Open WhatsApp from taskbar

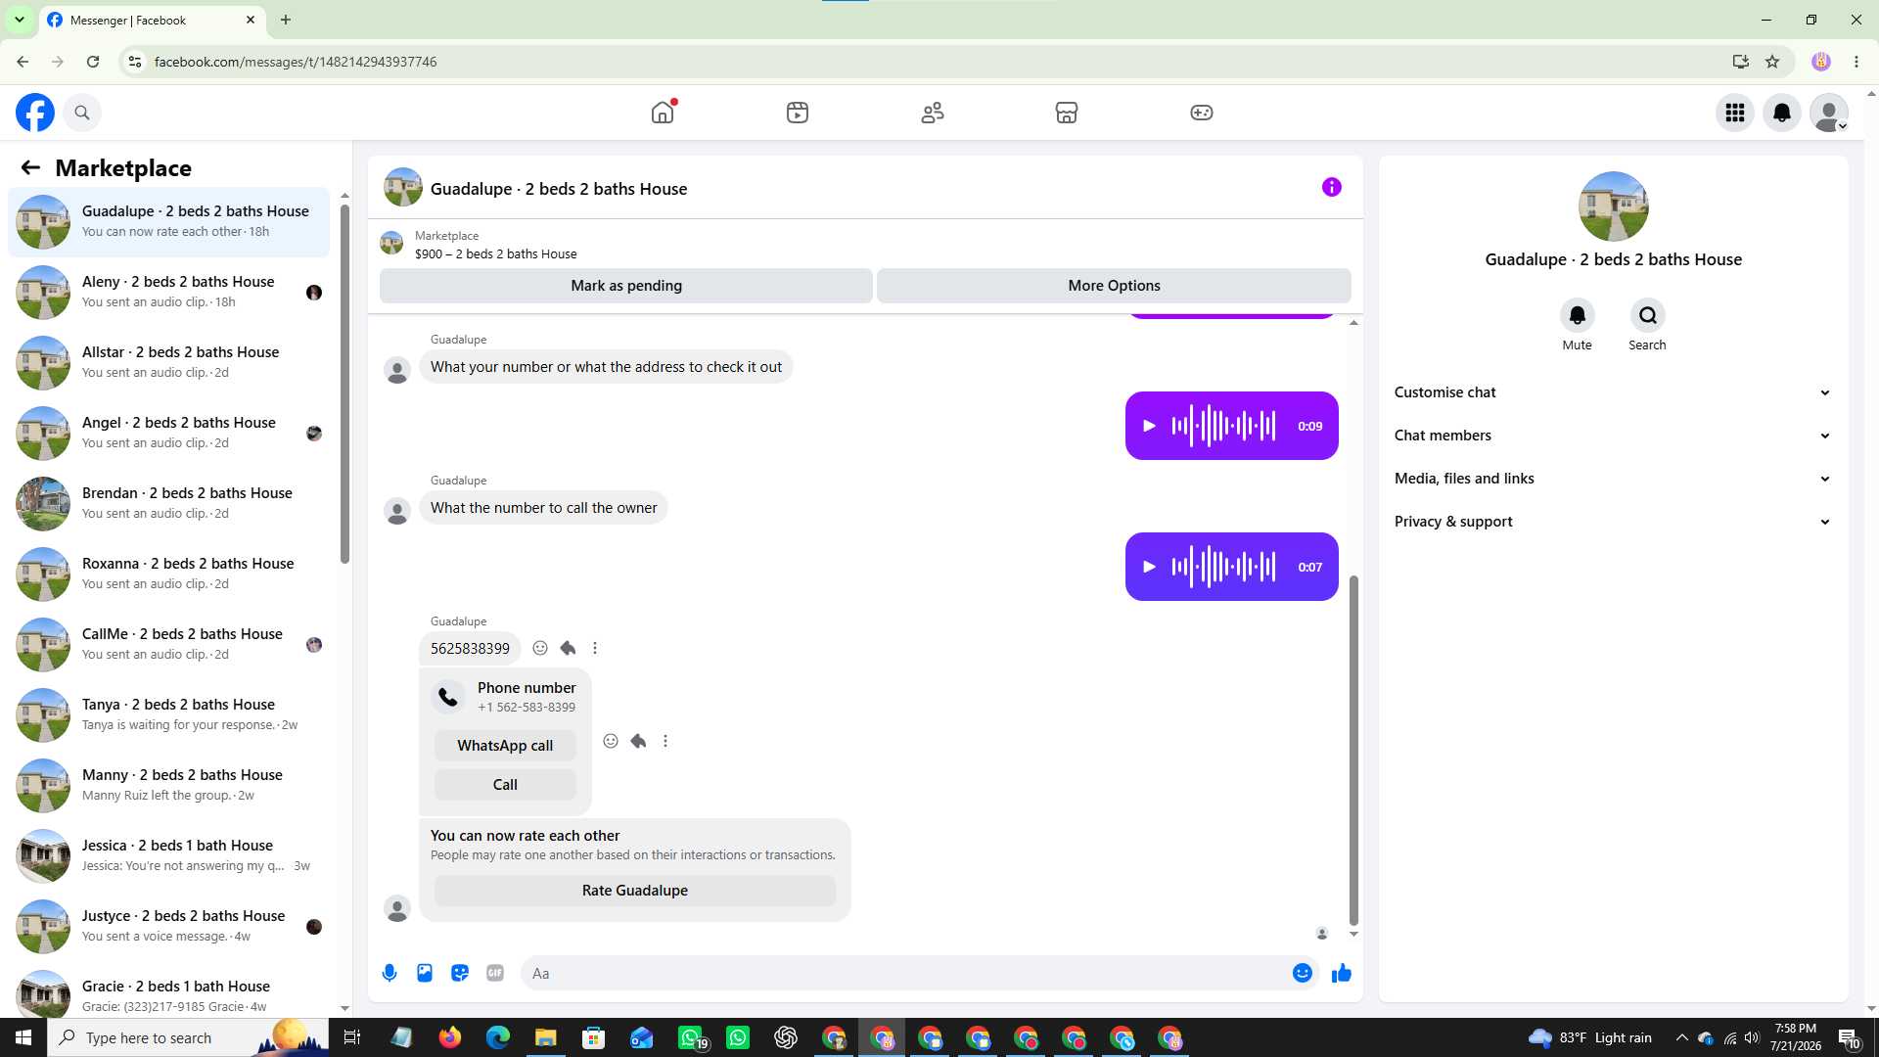click(x=738, y=1037)
